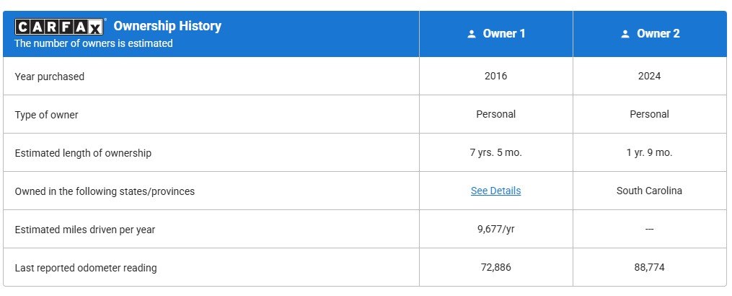This screenshot has height=296, width=732.
Task: Select the 88,774 odometer reading
Action: (x=649, y=268)
